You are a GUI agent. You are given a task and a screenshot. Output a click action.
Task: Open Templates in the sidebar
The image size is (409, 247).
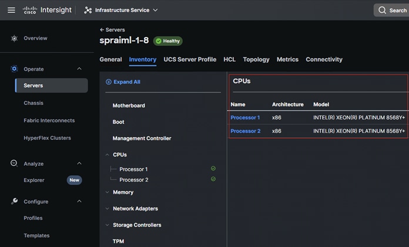pyautogui.click(x=36, y=235)
